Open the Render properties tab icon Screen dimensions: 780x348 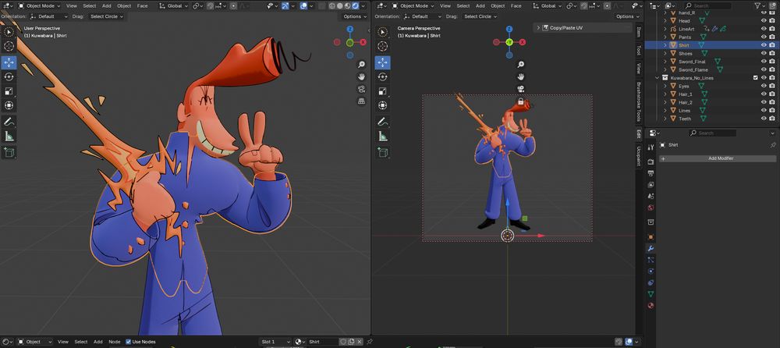point(651,162)
